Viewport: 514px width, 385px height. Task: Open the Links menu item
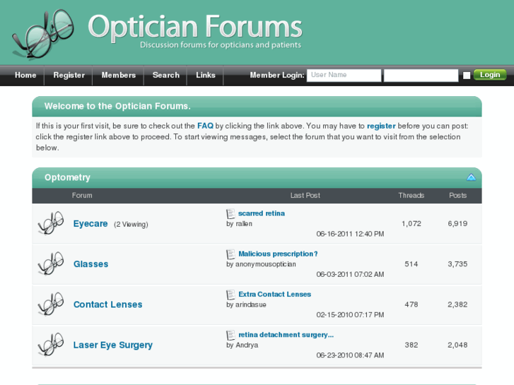point(206,75)
